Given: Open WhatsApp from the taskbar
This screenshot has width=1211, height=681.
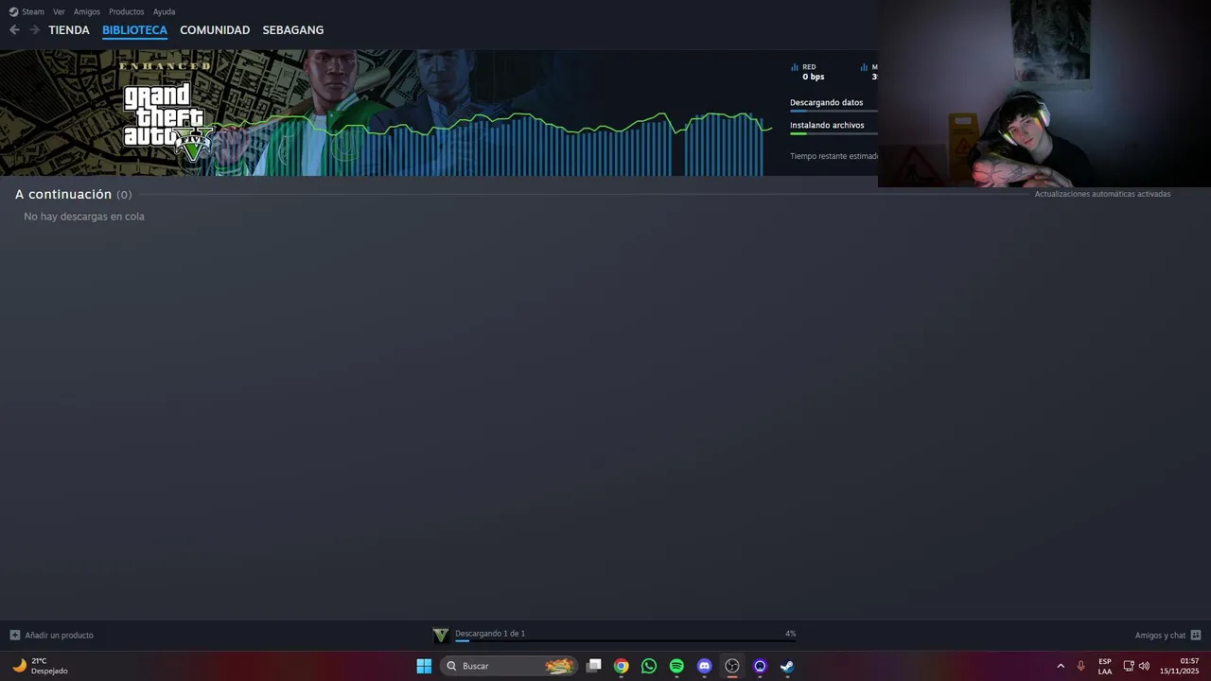Looking at the screenshot, I should [648, 666].
